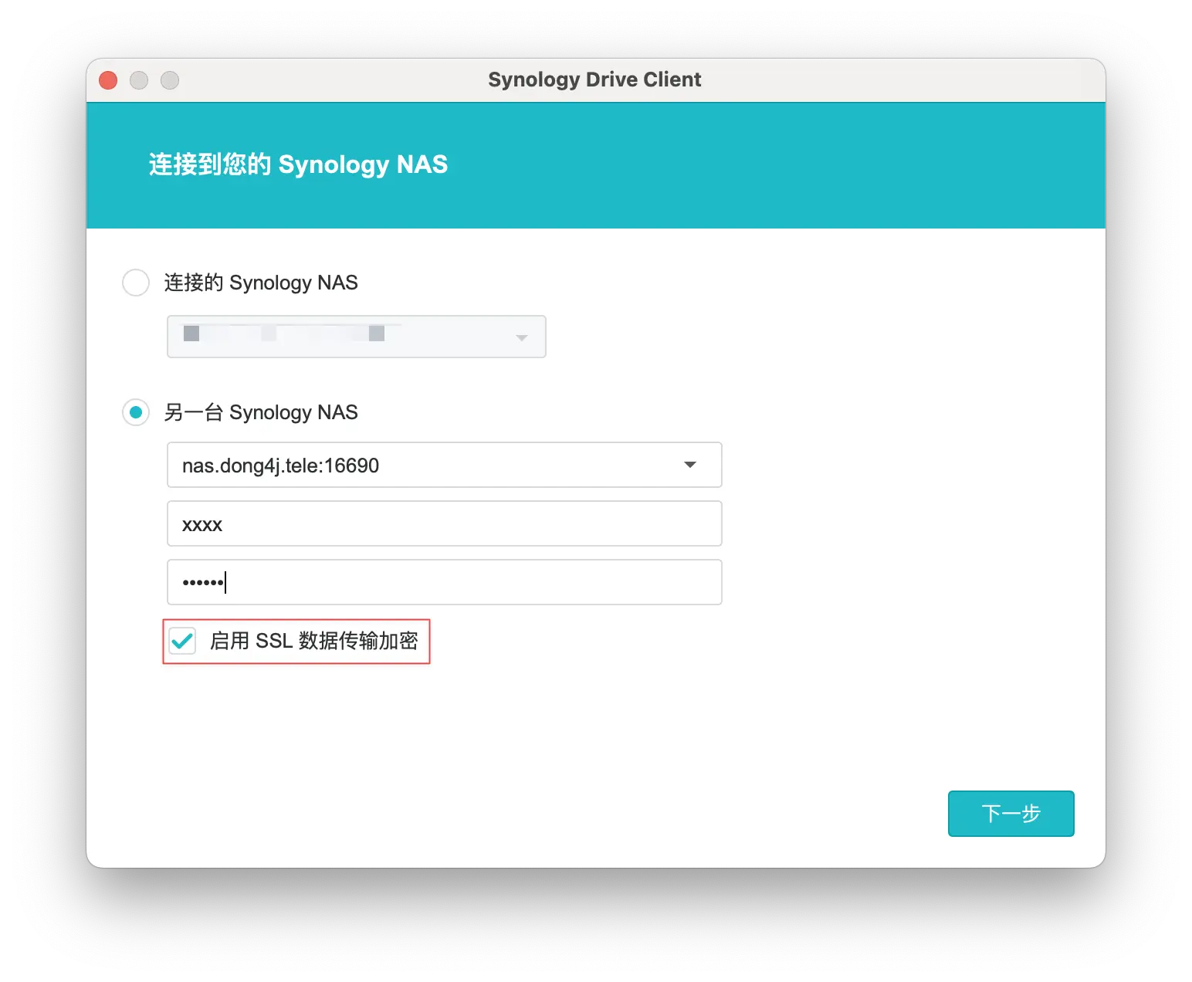Expand the connected NAS list via its gray arrow
Viewport: 1192px width, 982px height.
click(x=522, y=337)
